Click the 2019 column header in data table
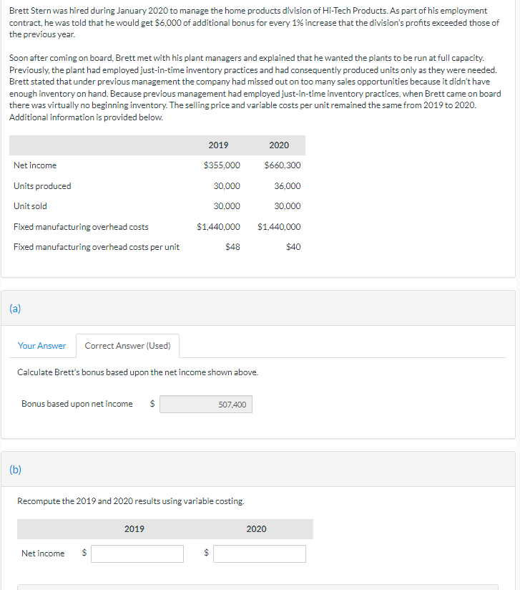 point(218,145)
